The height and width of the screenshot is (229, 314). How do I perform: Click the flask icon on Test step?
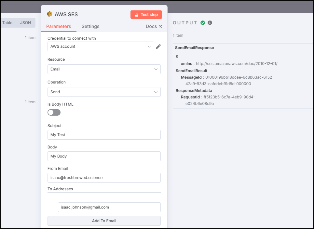[x=137, y=15]
